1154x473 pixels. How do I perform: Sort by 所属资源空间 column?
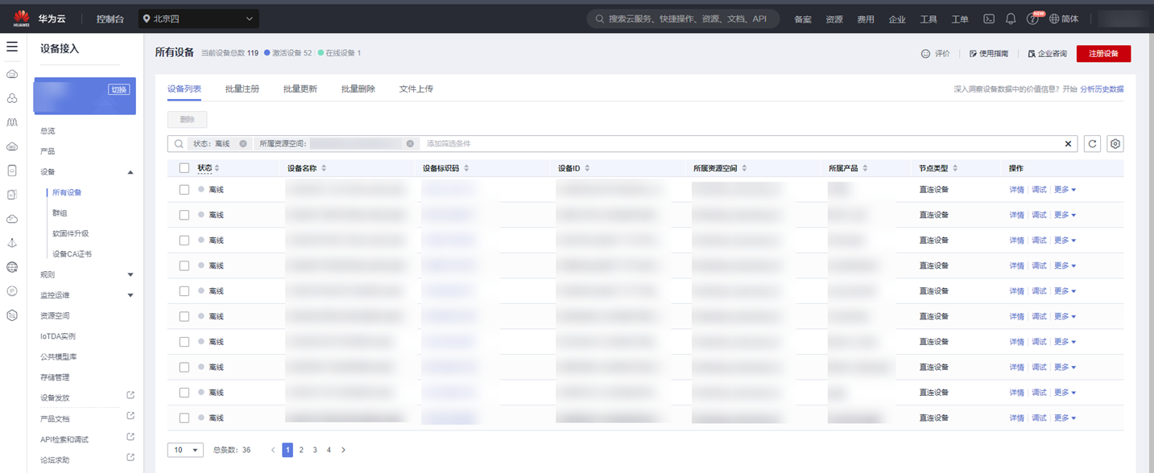pyautogui.click(x=744, y=168)
